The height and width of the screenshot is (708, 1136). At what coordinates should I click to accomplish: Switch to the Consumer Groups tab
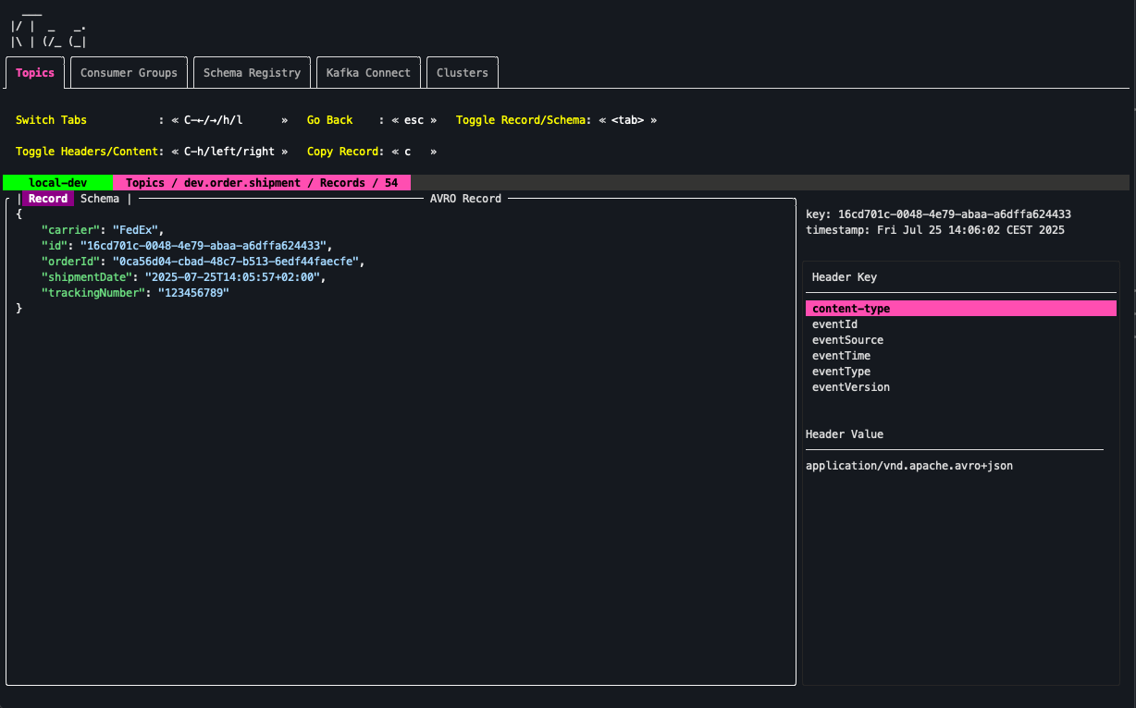(x=129, y=72)
